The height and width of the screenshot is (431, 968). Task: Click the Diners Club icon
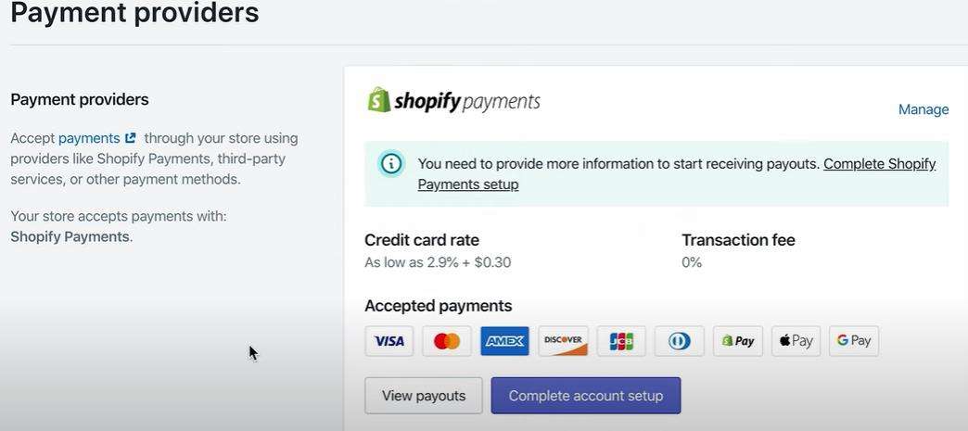pos(679,341)
